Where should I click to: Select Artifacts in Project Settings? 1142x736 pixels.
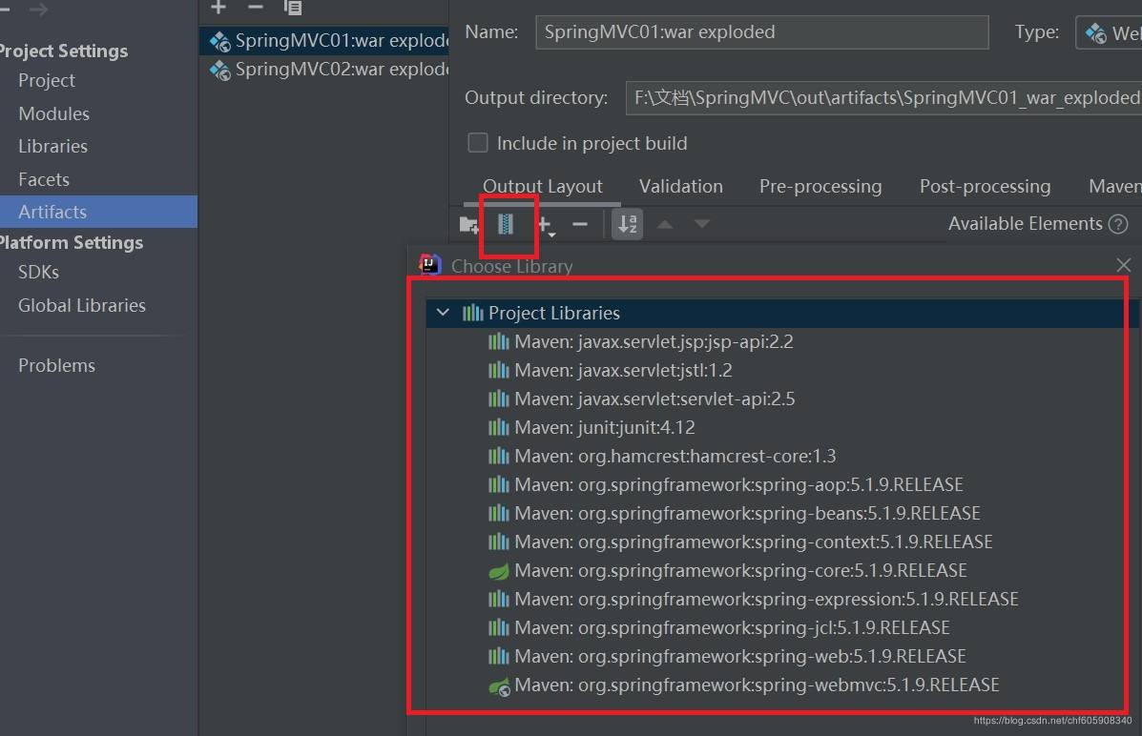[98, 212]
